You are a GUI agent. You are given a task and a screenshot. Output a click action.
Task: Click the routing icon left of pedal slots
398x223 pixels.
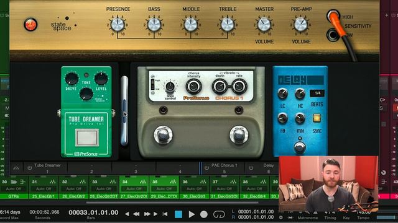[x=16, y=168]
